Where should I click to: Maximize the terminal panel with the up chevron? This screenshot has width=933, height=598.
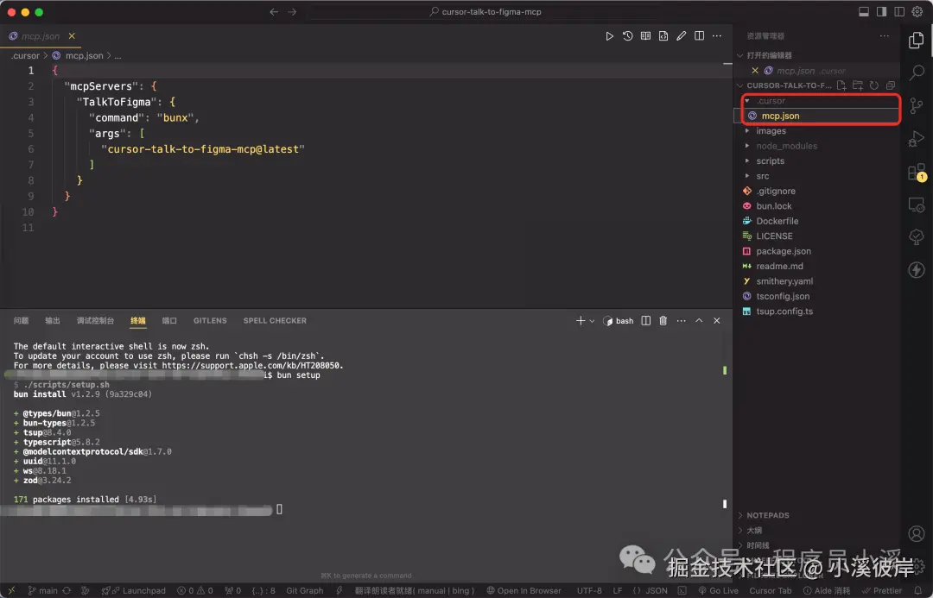point(699,321)
